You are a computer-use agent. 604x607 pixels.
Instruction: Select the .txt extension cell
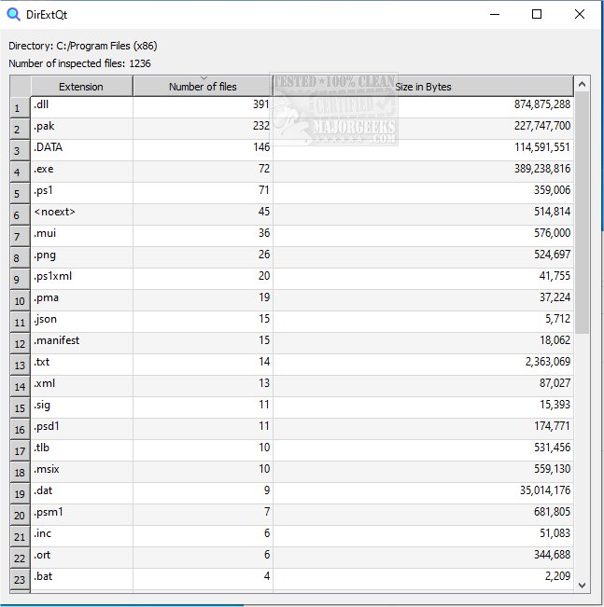pyautogui.click(x=82, y=365)
